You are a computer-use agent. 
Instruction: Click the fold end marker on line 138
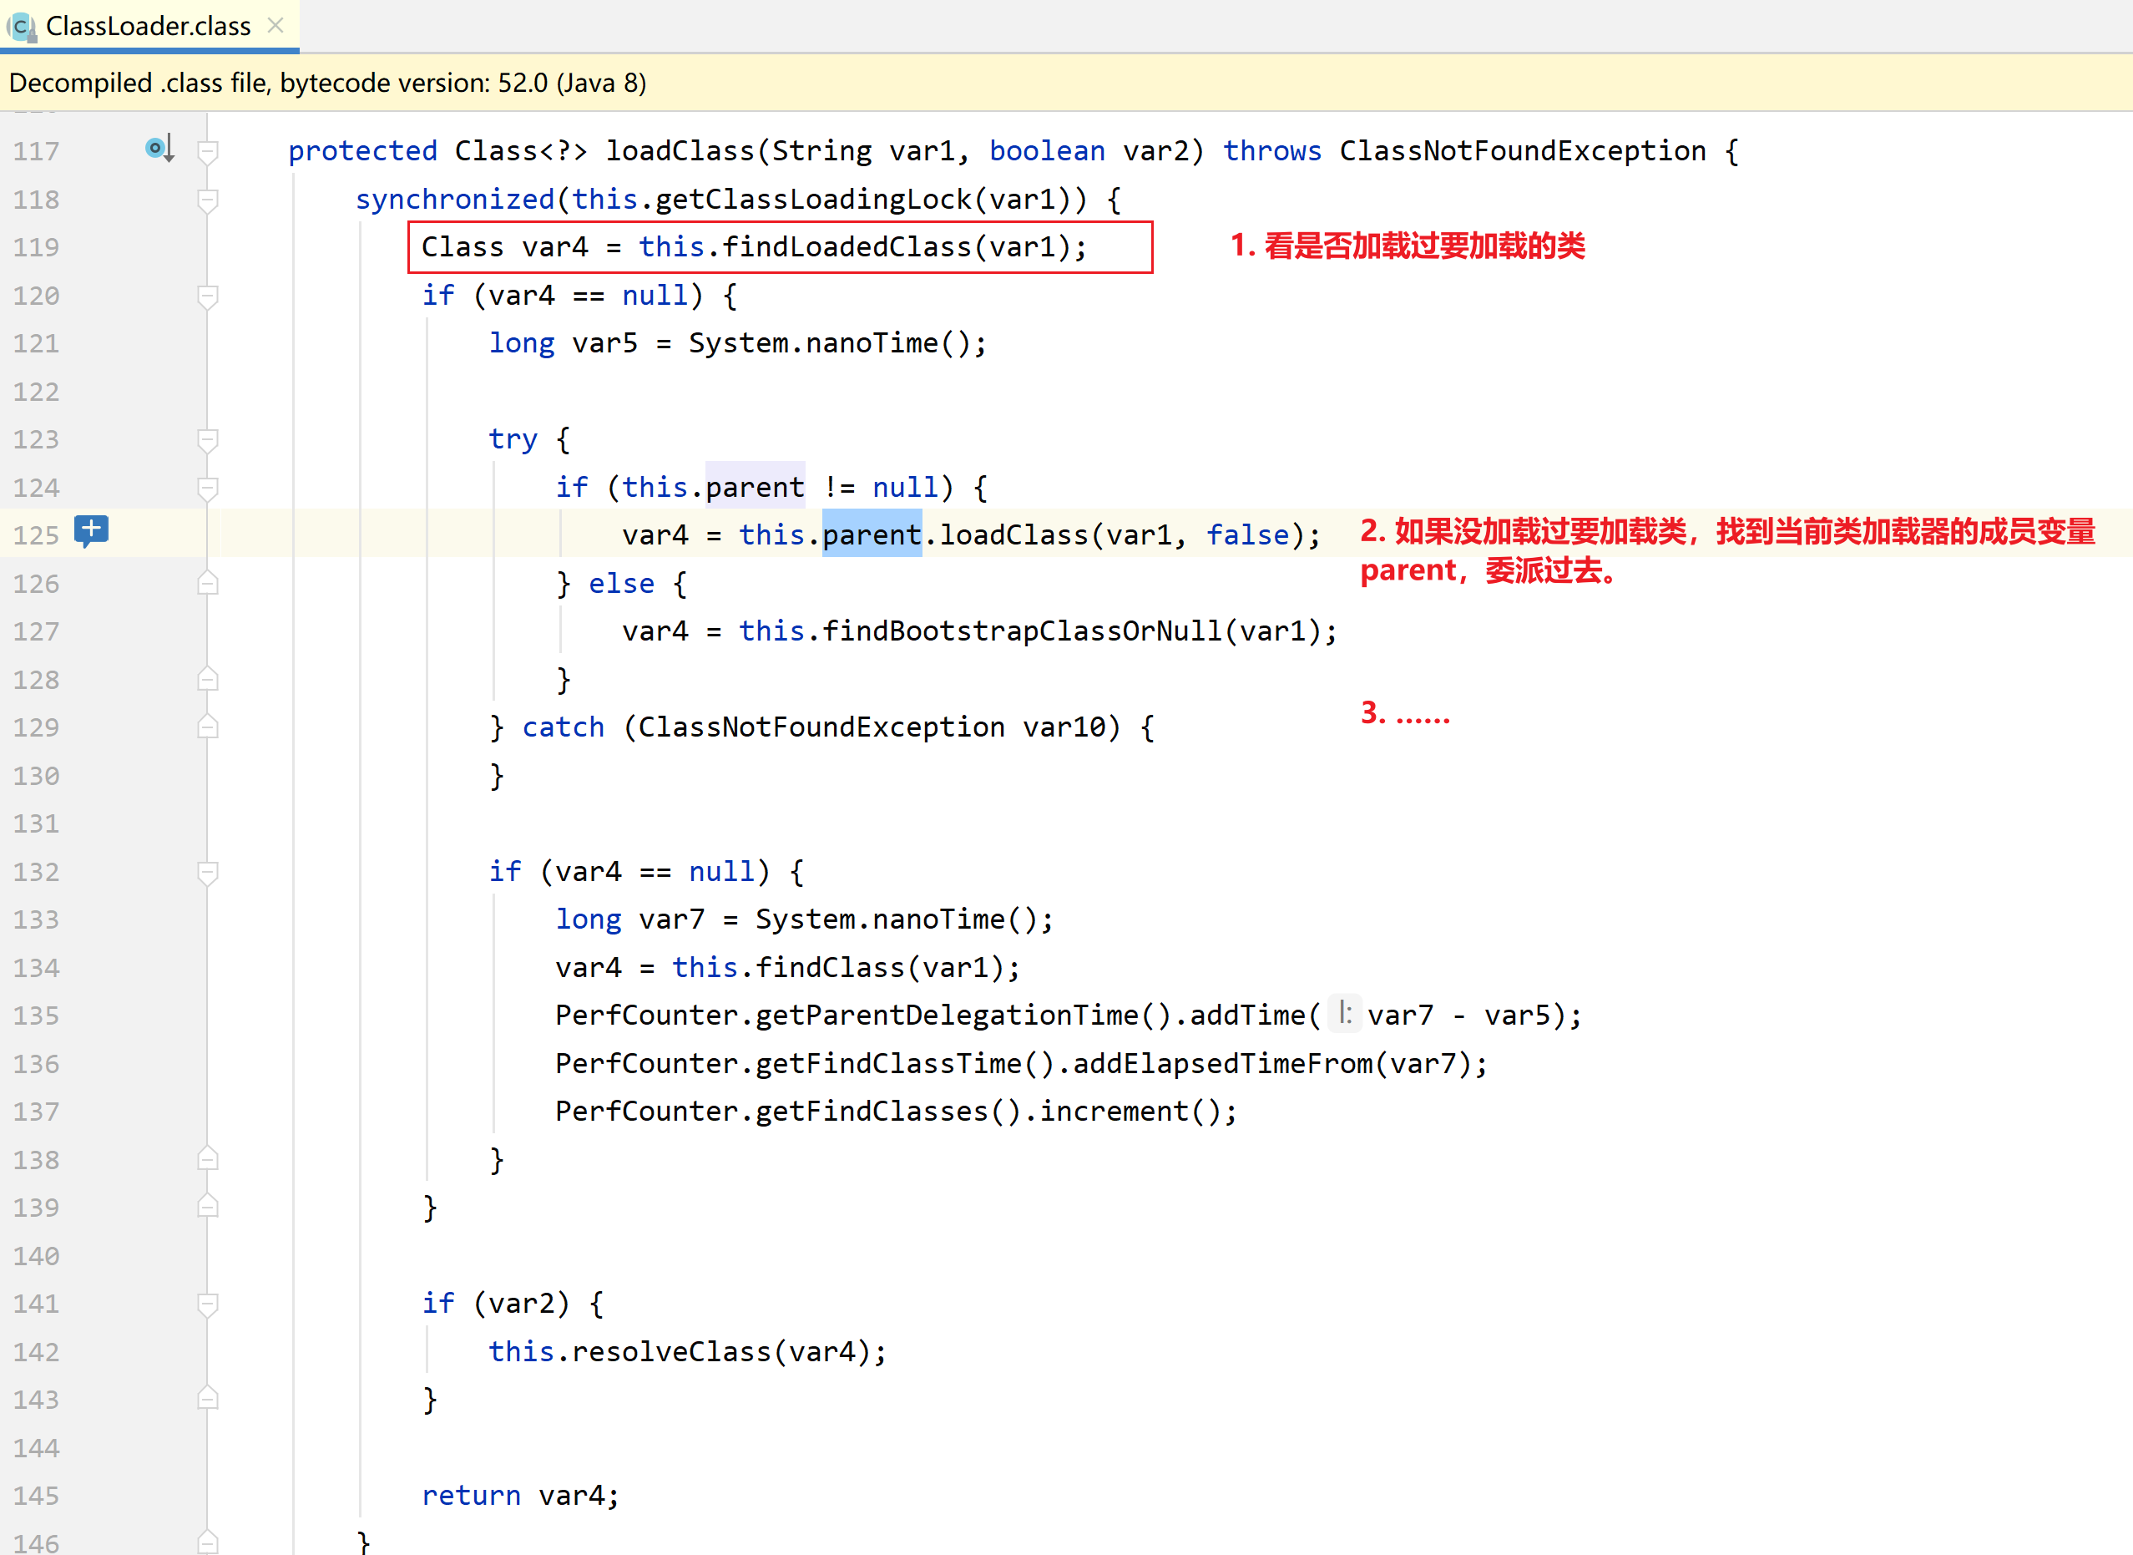[x=209, y=1160]
